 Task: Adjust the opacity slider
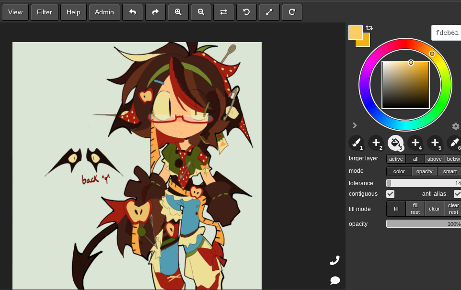click(424, 223)
